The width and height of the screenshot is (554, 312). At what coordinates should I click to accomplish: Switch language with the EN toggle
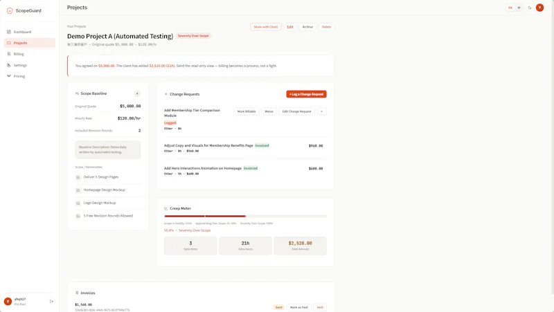[x=510, y=8]
